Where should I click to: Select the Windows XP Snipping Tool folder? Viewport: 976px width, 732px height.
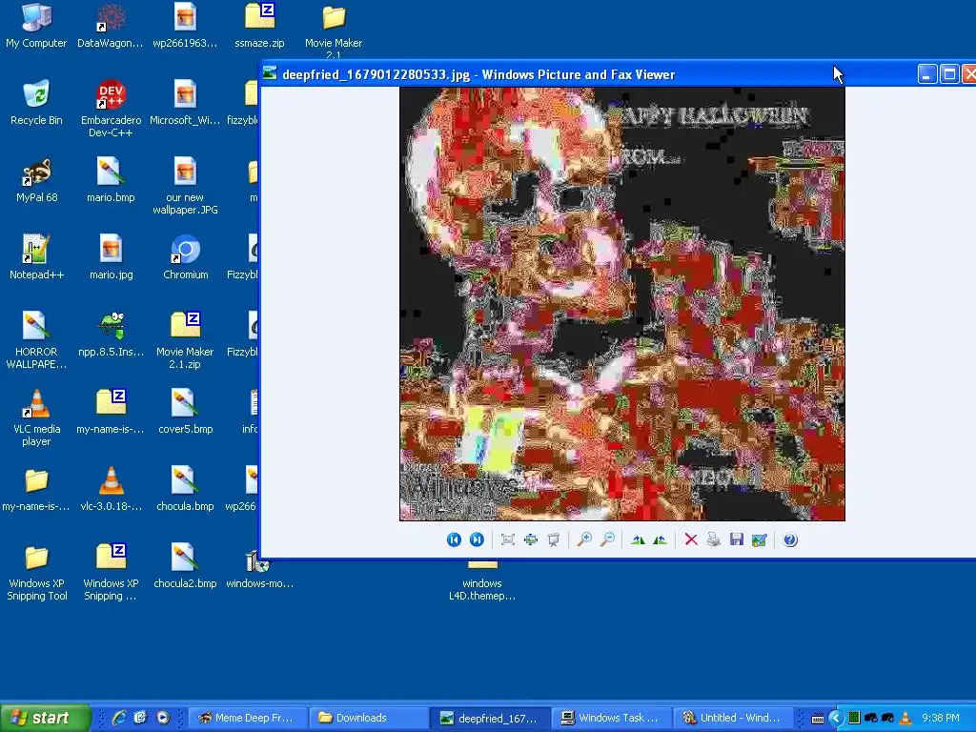[36, 572]
